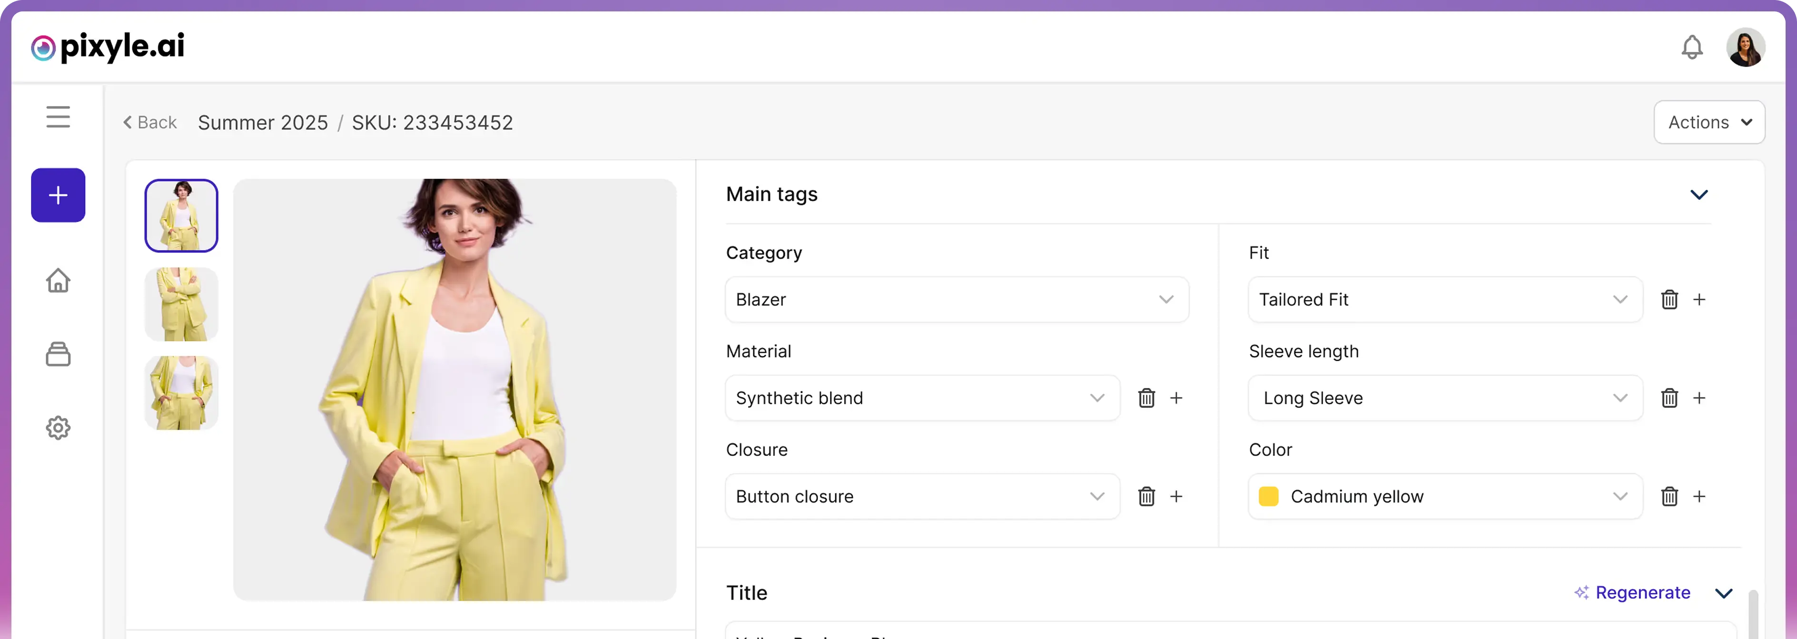Delete the Long Sleeve tag
This screenshot has width=1797, height=639.
pyautogui.click(x=1669, y=398)
